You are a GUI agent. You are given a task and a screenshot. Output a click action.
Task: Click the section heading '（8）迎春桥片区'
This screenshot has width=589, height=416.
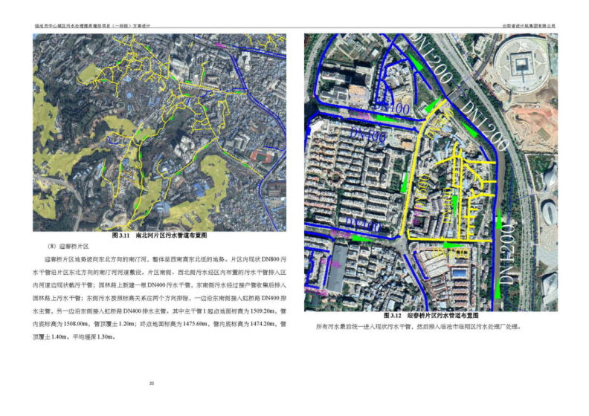(x=68, y=247)
